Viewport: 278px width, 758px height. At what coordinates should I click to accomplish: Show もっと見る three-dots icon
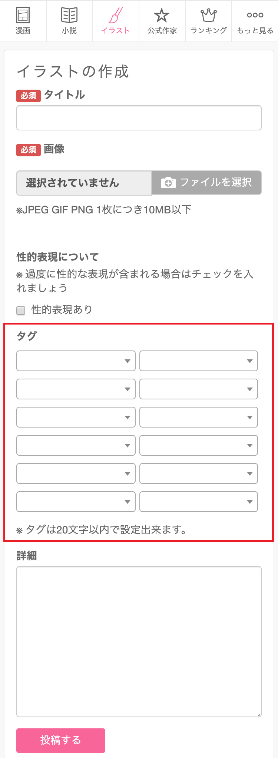pyautogui.click(x=255, y=15)
